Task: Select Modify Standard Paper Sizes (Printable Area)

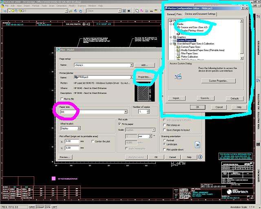Action: [x=203, y=50]
